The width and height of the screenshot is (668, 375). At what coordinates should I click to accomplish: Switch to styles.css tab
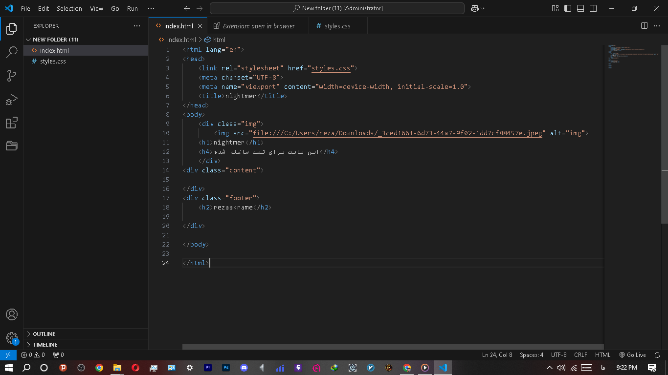click(337, 26)
